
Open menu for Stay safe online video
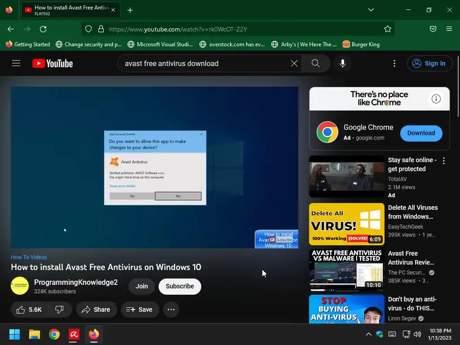(x=443, y=161)
